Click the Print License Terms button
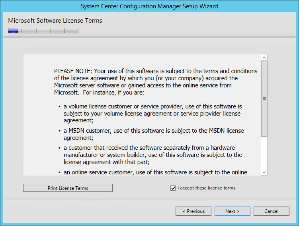Screen dimensions: 299x226 (68, 188)
